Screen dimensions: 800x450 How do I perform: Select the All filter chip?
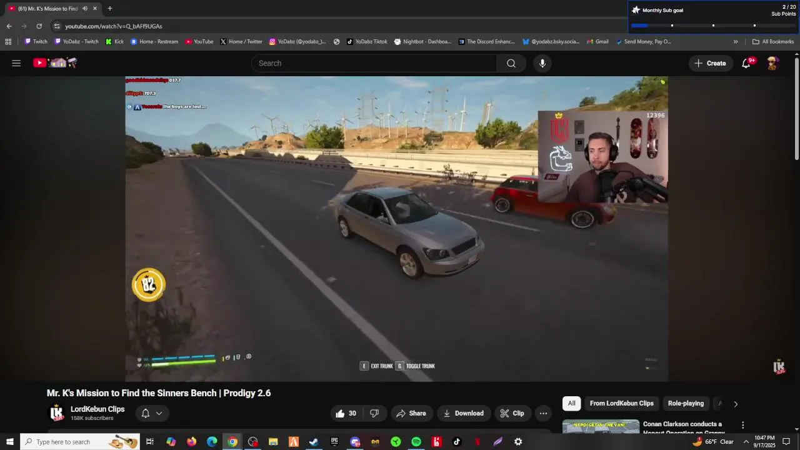(x=571, y=404)
